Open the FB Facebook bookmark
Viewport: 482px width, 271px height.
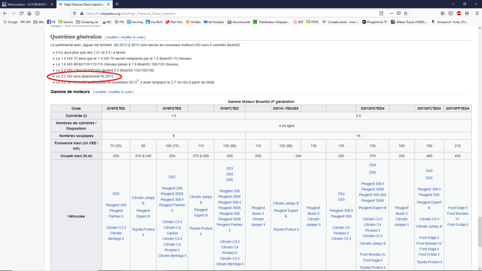click(x=51, y=22)
